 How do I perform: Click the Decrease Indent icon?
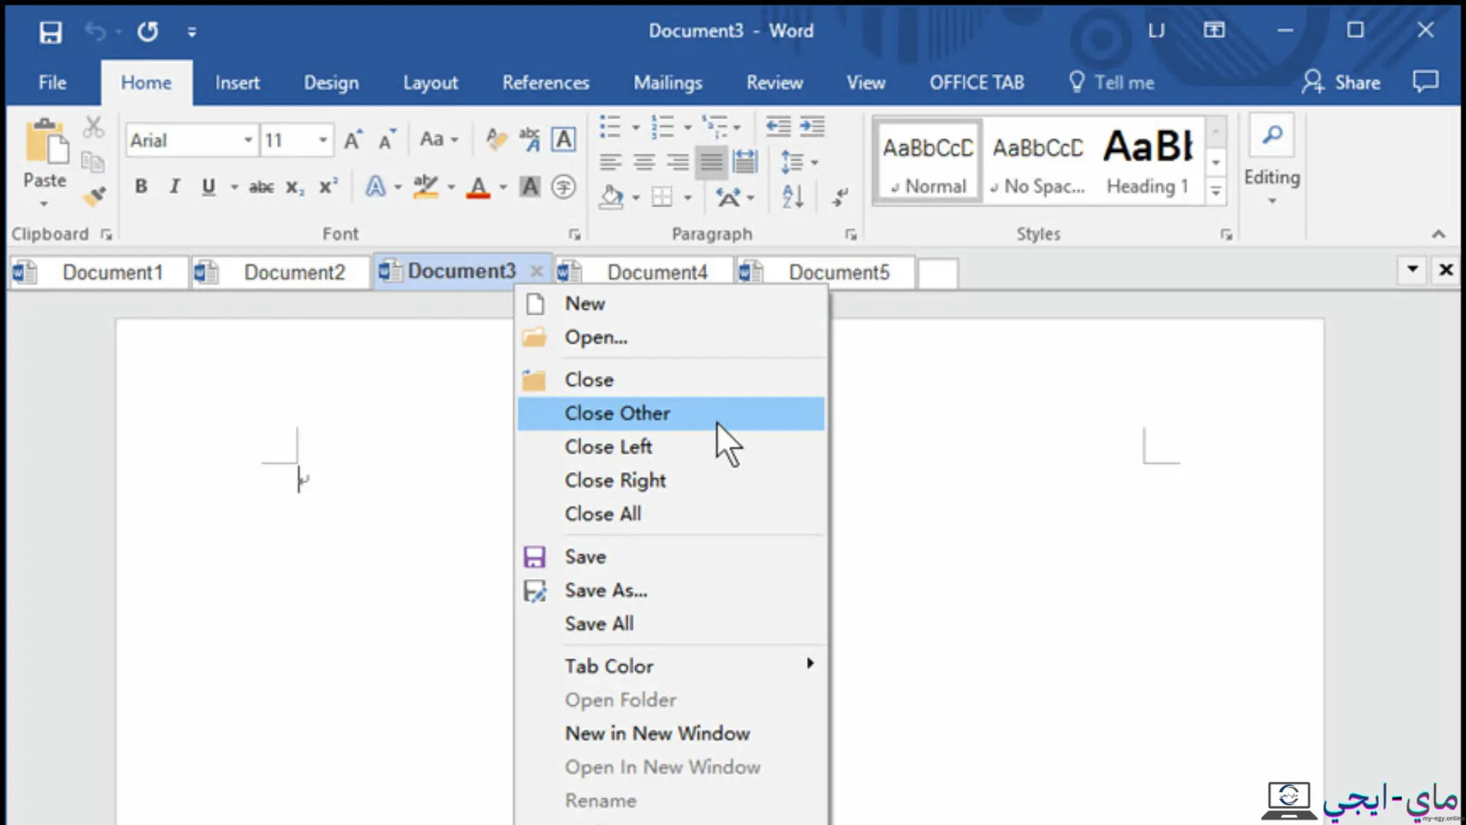click(778, 127)
